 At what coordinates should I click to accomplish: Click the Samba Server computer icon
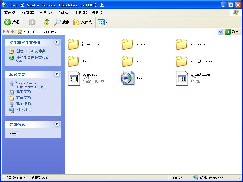pos(12,84)
